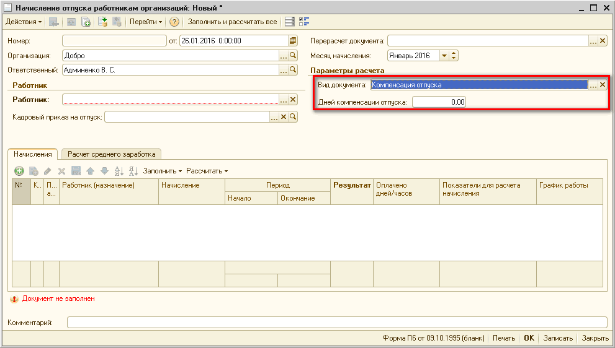The width and height of the screenshot is (615, 348).
Task: Click the Закрыть button
Action: click(x=595, y=338)
